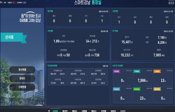Click the 미세먼지 status badge
Viewport: 175px width, 112px height.
[14, 2]
